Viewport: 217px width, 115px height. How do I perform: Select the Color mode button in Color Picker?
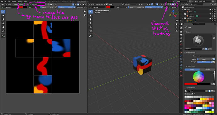192,69
